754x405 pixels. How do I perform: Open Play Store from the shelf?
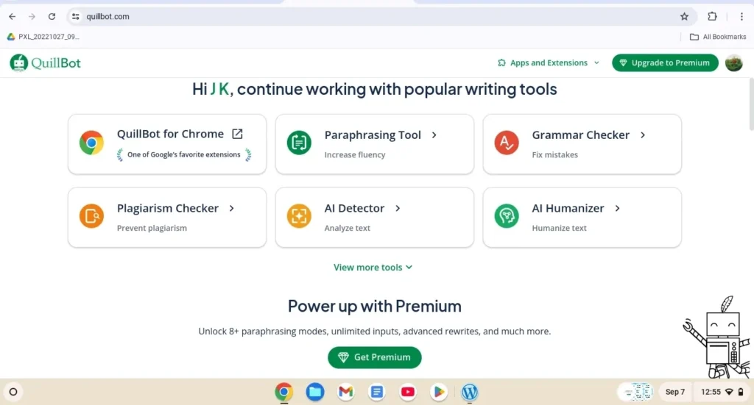(439, 392)
